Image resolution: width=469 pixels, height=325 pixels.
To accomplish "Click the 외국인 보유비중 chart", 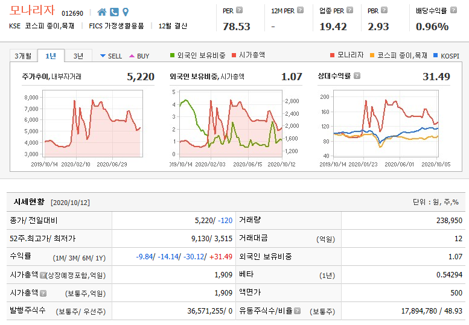I will [231, 124].
